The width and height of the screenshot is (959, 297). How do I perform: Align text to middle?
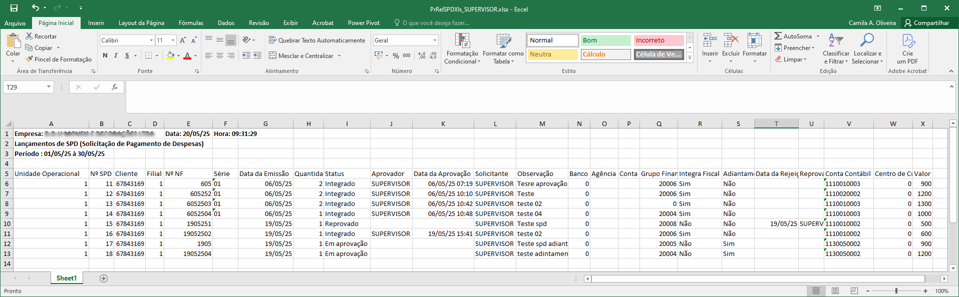coord(220,40)
